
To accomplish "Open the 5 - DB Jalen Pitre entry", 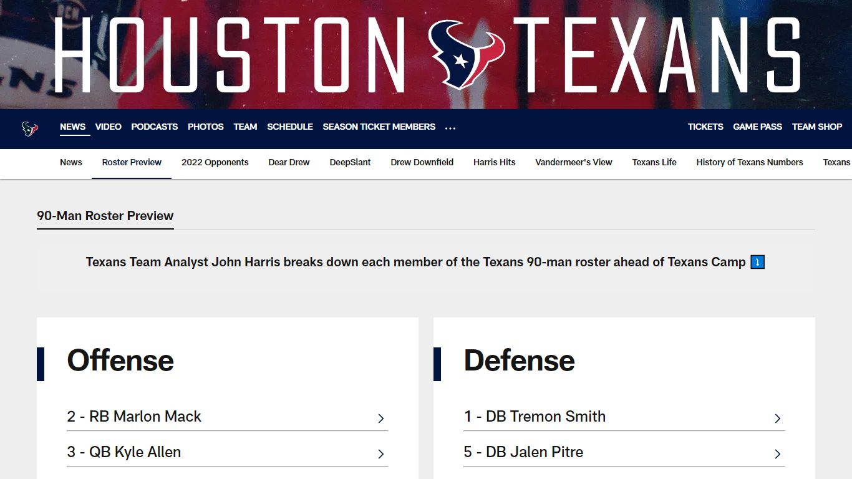I will tap(624, 452).
